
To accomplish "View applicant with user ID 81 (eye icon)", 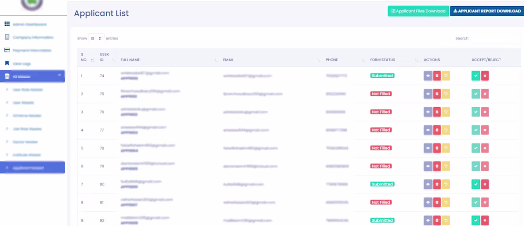I will (428, 202).
